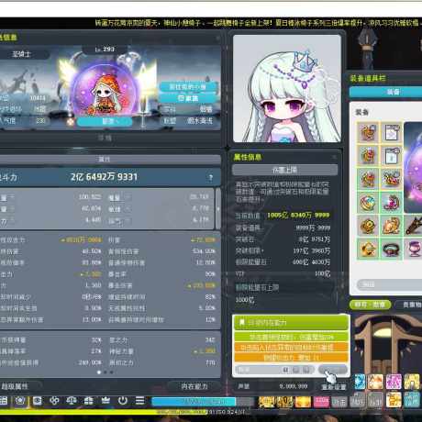Click the power icon in bottom menu bar
The height and width of the screenshot is (422, 422).
coord(123,400)
